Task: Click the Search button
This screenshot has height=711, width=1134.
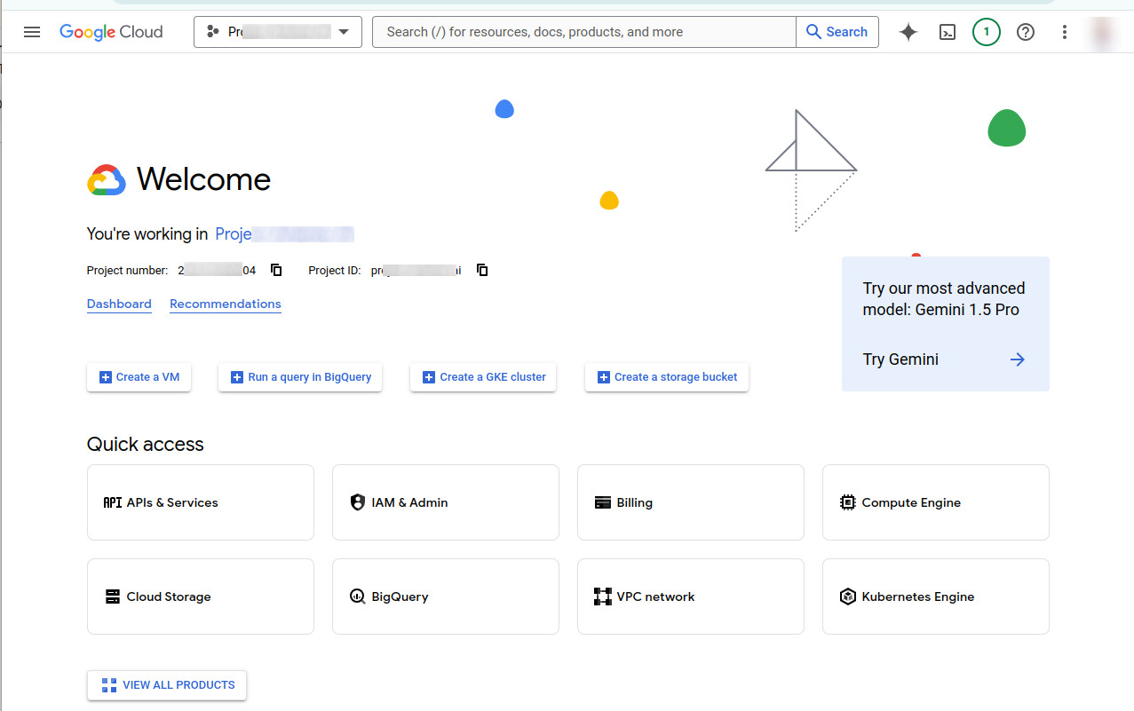Action: [x=837, y=32]
